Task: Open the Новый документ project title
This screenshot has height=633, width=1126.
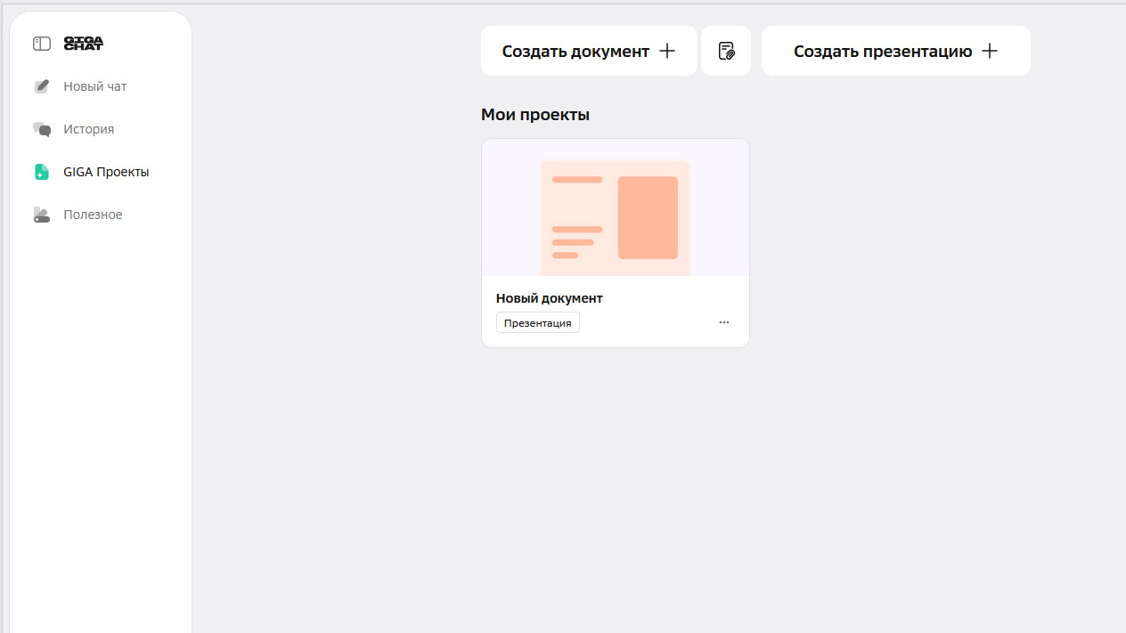Action: pyautogui.click(x=550, y=298)
